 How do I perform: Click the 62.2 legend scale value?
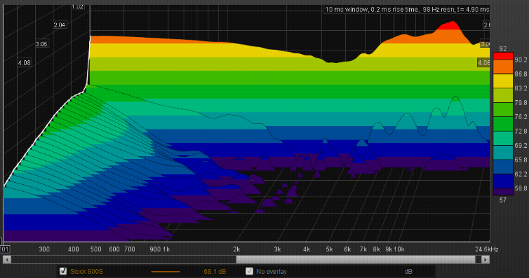coord(521,174)
